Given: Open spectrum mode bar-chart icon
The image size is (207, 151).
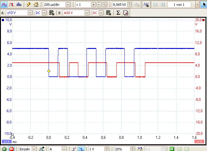Looking at the screenshot, I should coord(19,5).
